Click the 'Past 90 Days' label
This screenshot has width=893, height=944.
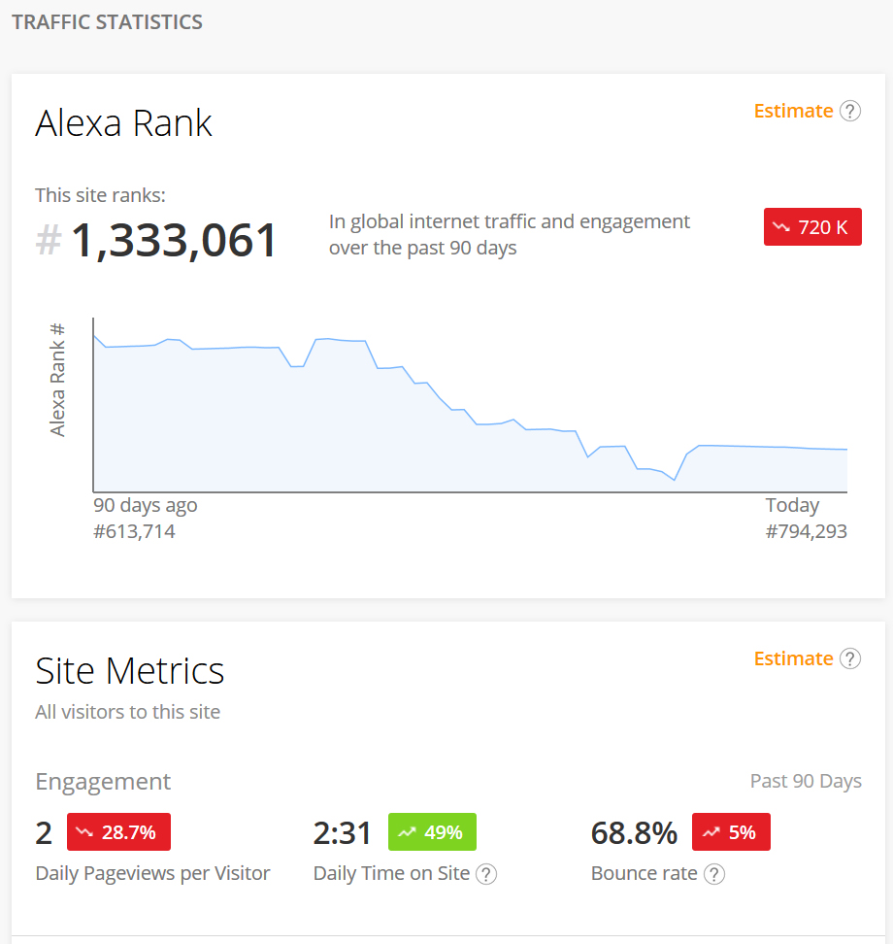pos(806,781)
